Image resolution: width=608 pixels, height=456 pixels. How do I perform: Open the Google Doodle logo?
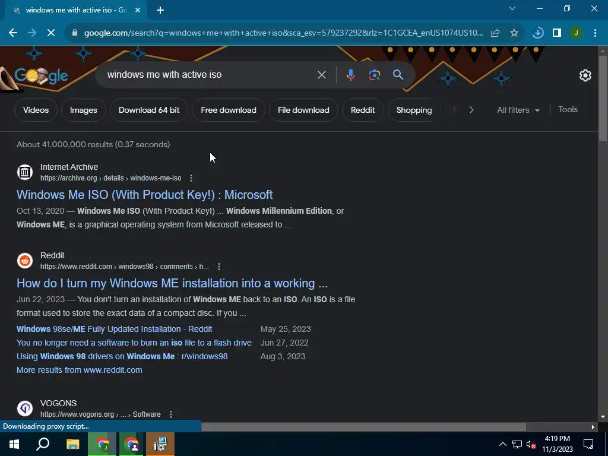pyautogui.click(x=41, y=76)
